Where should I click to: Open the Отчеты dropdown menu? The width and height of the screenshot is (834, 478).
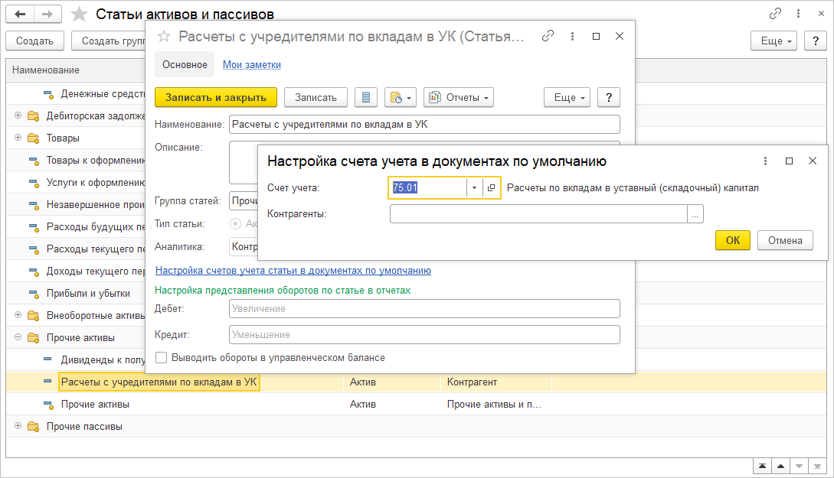(x=459, y=97)
